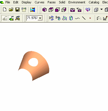Open the Curves menu
Image resolution: width=108 pixels, height=111 pixels.
tap(39, 2)
